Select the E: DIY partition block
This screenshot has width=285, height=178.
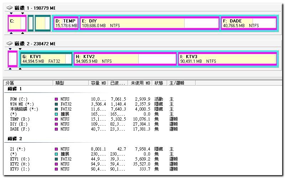click(150, 23)
